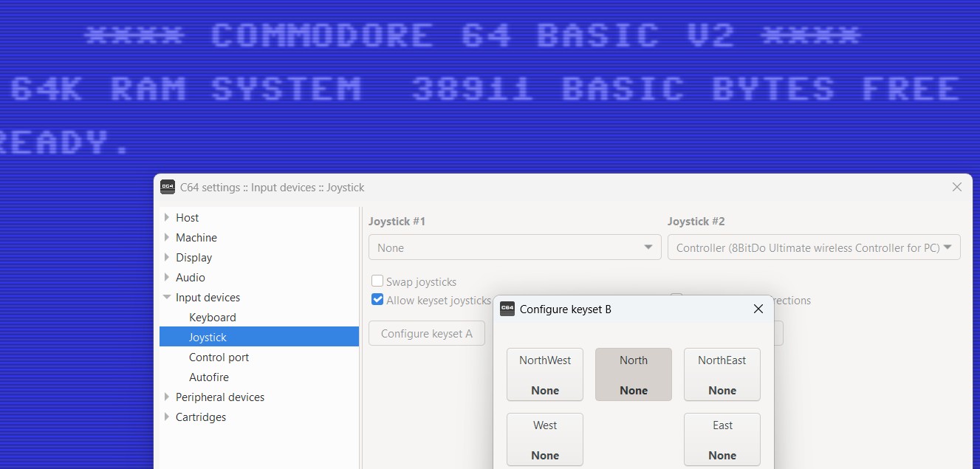Viewport: 980px width, 469px height.
Task: Open the Joystick #1 device dropdown
Action: [515, 247]
